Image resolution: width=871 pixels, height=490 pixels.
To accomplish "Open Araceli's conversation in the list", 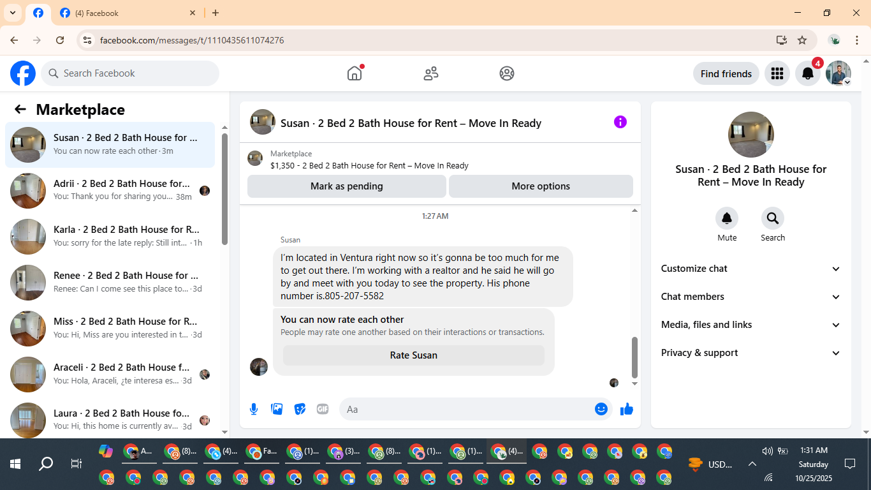I will [110, 375].
